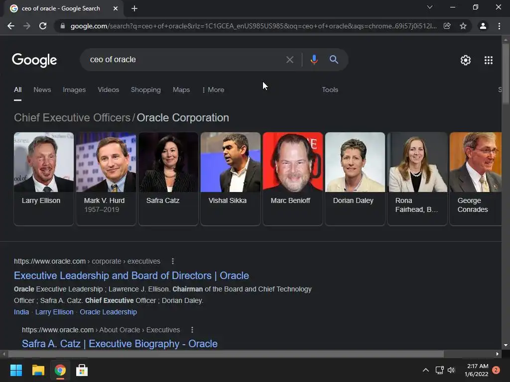Open the Larry Ellison card

pyautogui.click(x=44, y=179)
